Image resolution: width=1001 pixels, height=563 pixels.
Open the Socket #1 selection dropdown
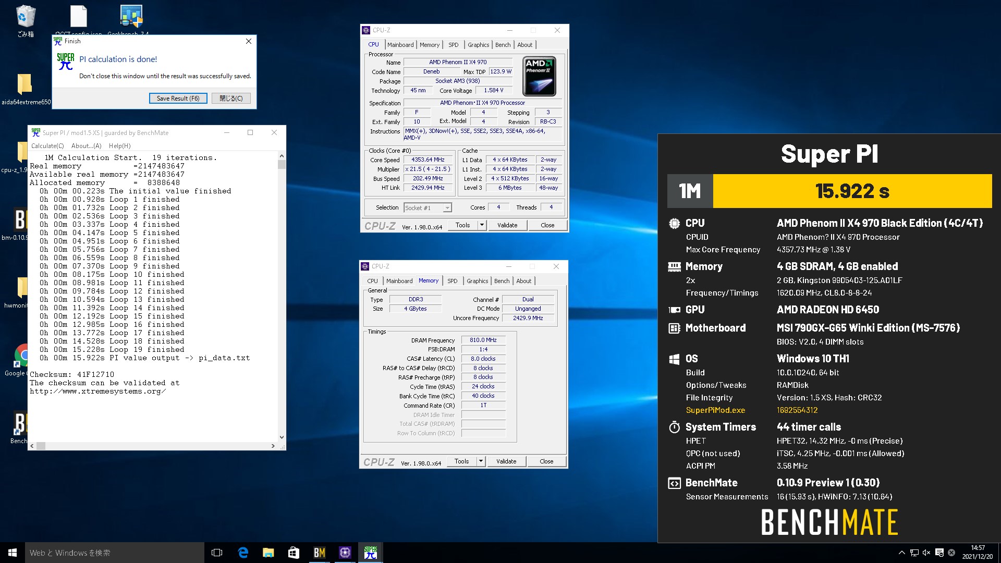point(428,208)
